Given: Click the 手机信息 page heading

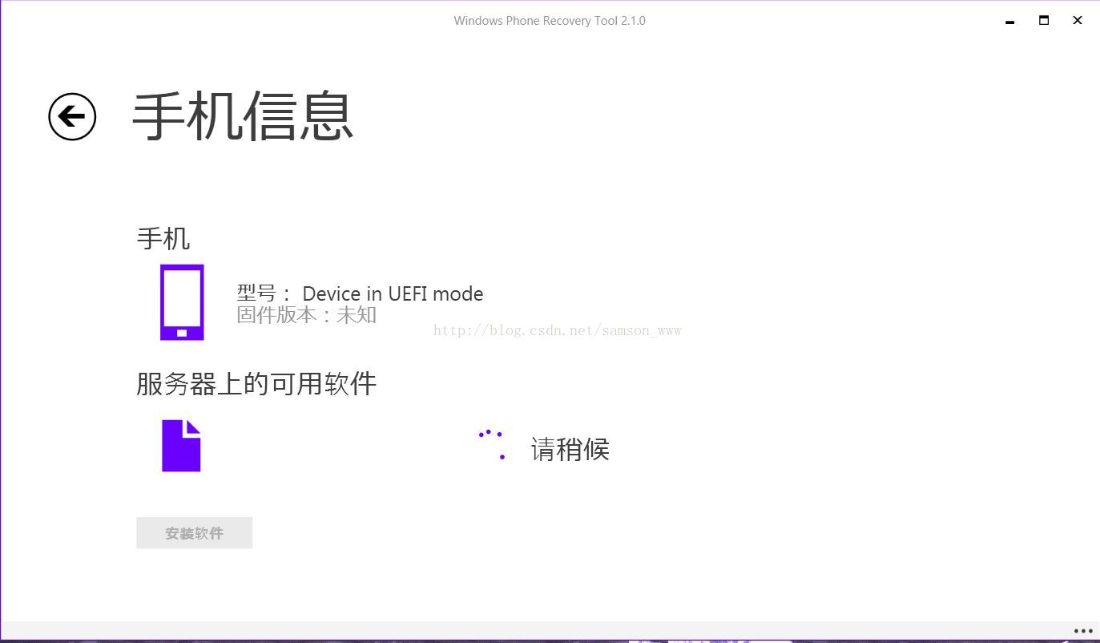Looking at the screenshot, I should pyautogui.click(x=243, y=117).
